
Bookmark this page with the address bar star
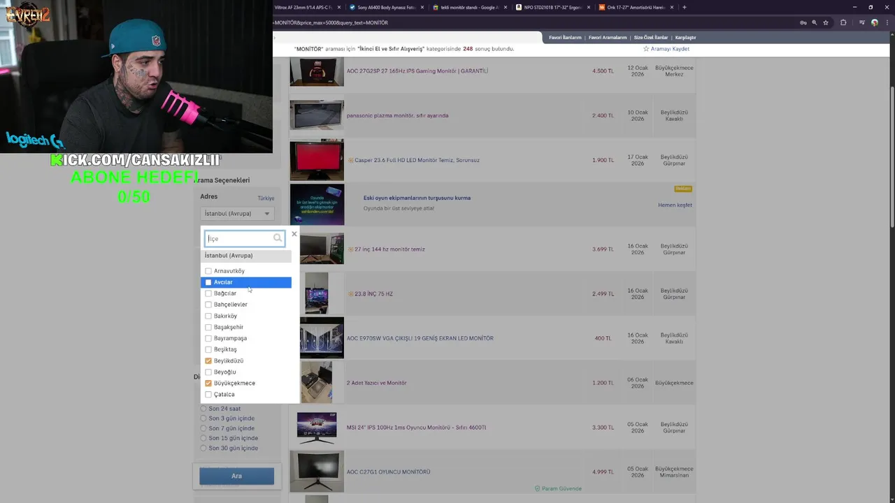[826, 22]
